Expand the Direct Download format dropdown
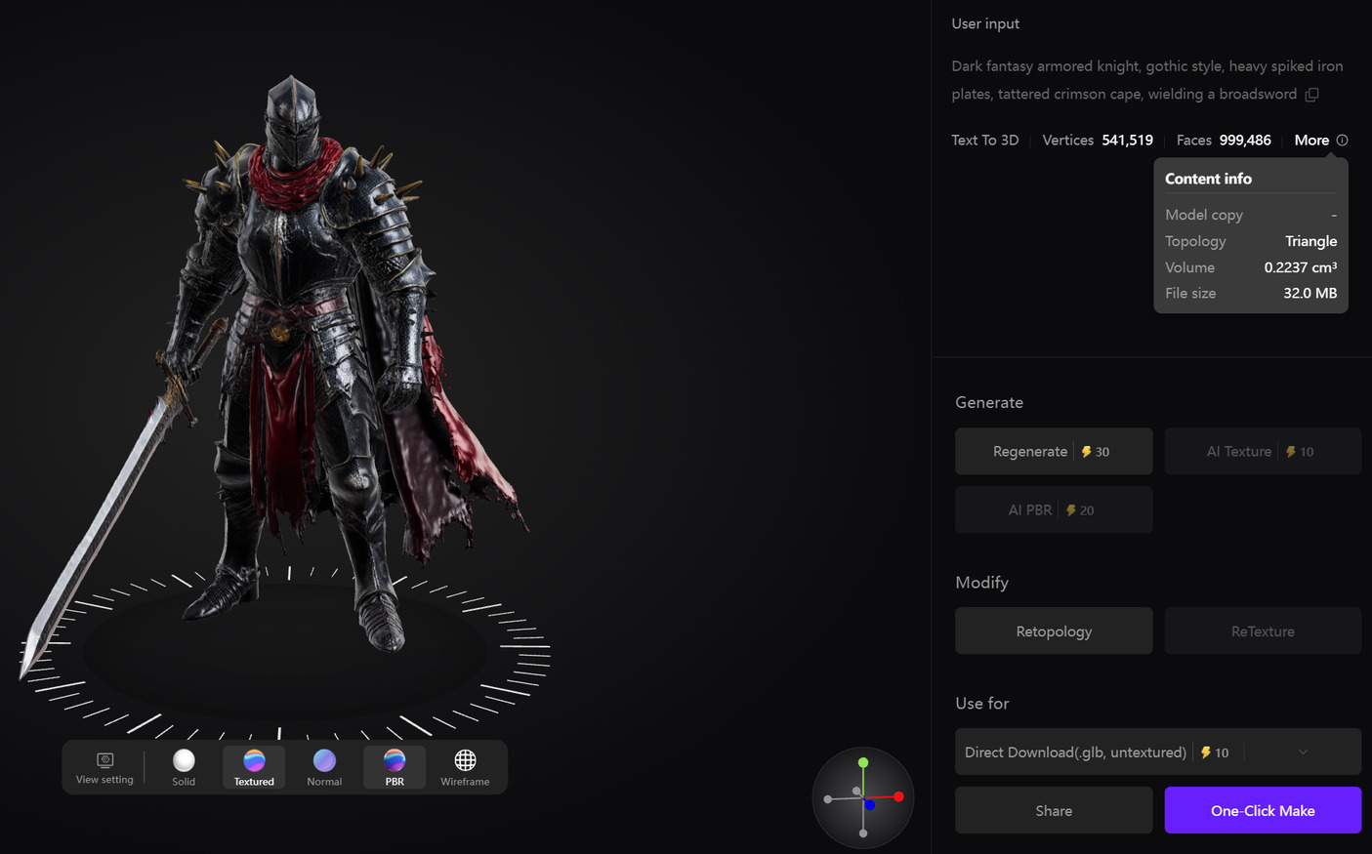Image resolution: width=1372 pixels, height=854 pixels. tap(1303, 752)
